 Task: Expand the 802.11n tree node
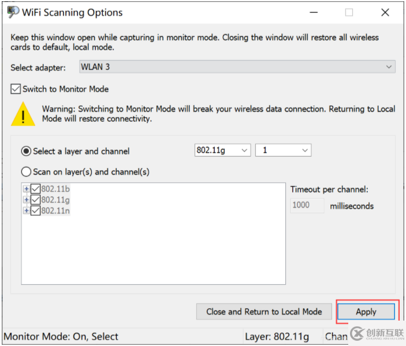pos(26,211)
